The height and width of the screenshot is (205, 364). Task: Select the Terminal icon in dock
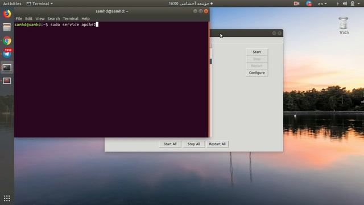pyautogui.click(x=7, y=68)
